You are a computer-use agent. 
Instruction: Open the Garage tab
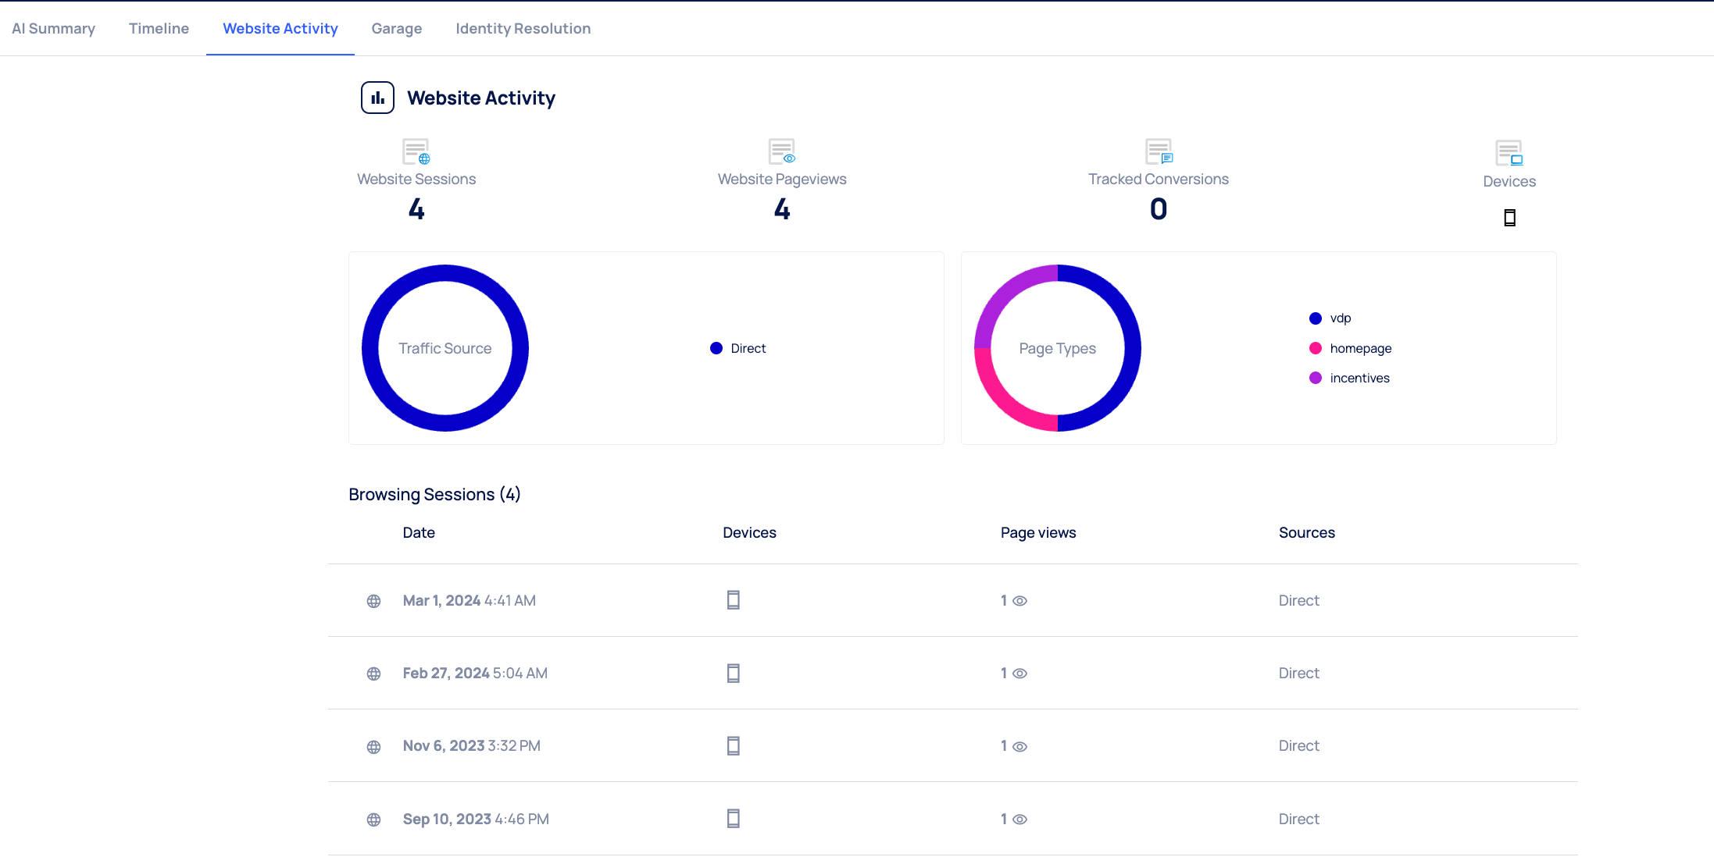pyautogui.click(x=396, y=29)
